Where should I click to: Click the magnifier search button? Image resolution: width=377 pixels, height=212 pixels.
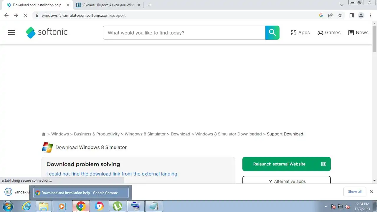pyautogui.click(x=272, y=33)
